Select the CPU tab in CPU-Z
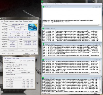The width and height of the screenshot is (103, 95). (2, 21)
